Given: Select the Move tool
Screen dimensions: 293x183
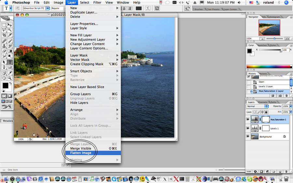Looking at the screenshot, I should point(10,25).
